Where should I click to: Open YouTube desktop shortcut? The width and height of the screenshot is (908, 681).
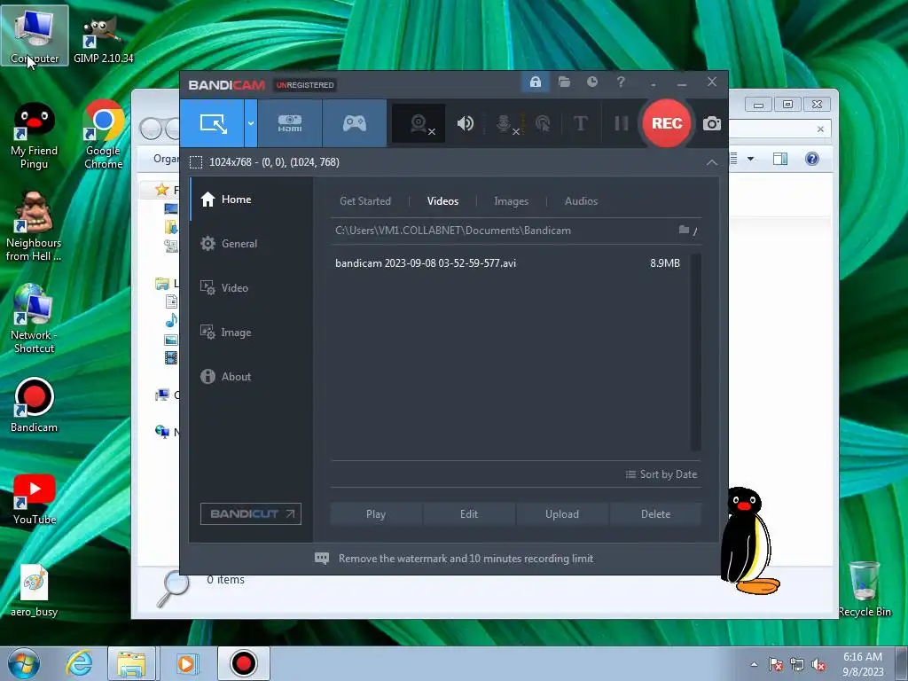35,498
